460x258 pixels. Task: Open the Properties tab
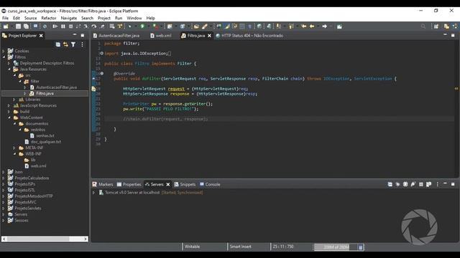(x=129, y=184)
